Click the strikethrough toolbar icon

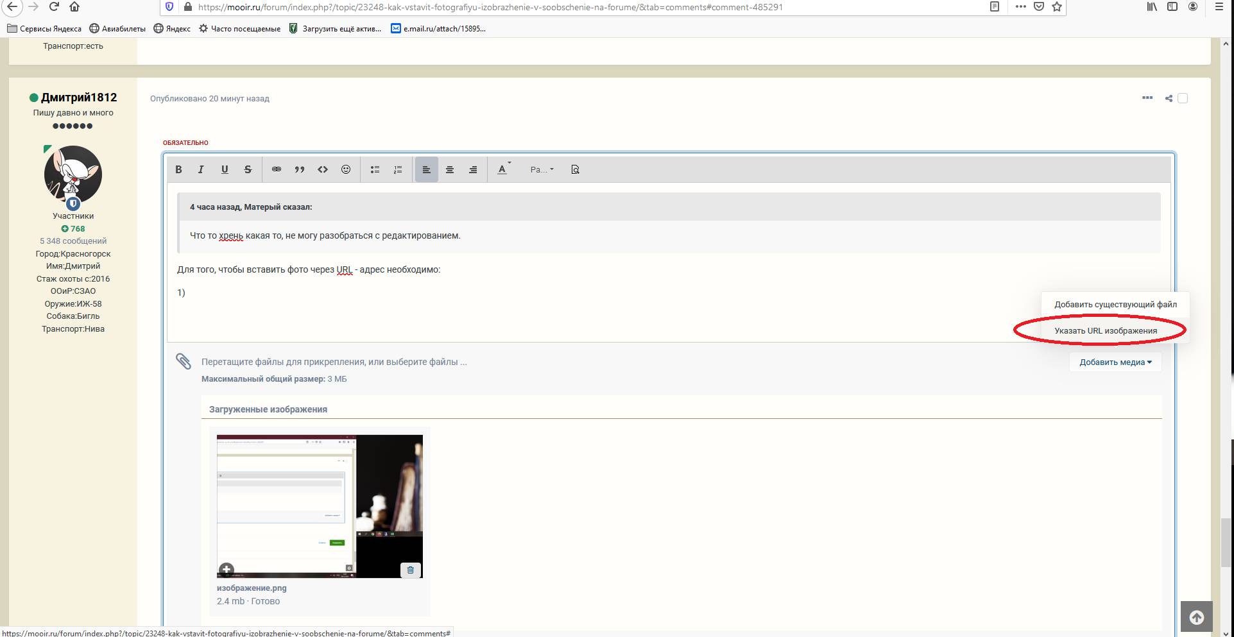click(248, 170)
